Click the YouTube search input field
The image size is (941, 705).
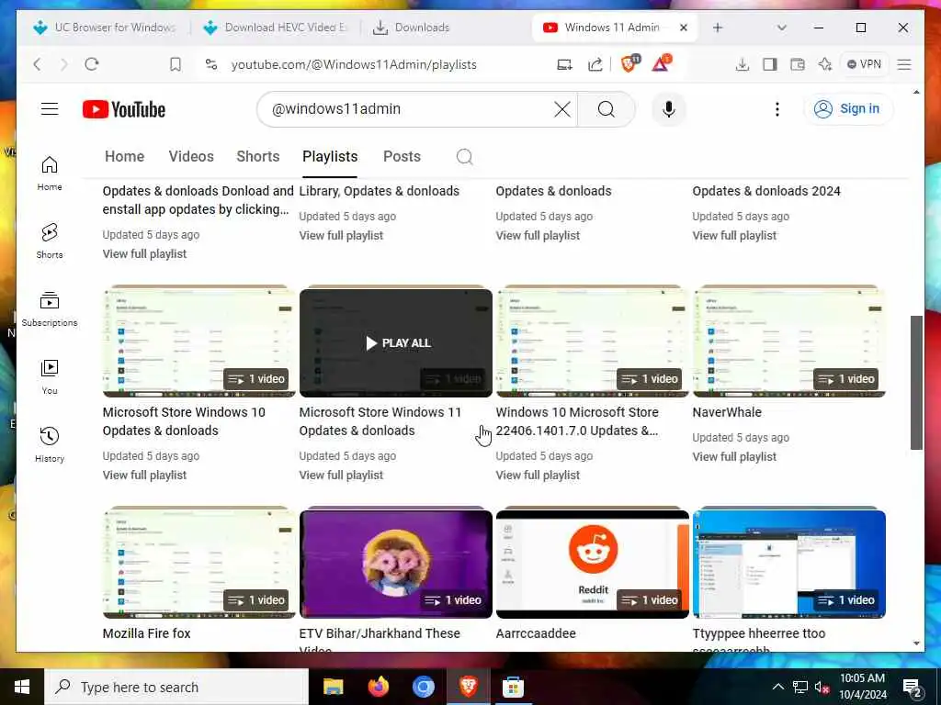pyautogui.click(x=408, y=109)
